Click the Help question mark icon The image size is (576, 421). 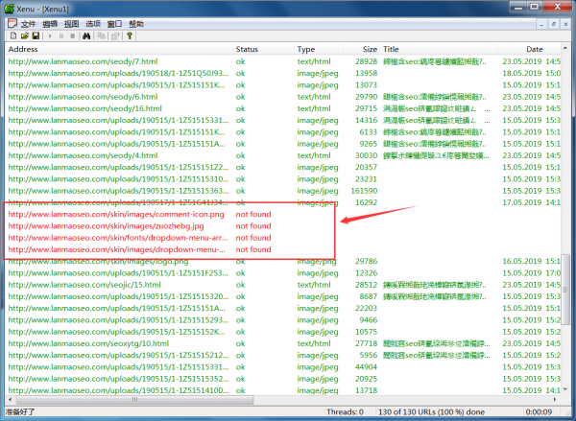[129, 35]
